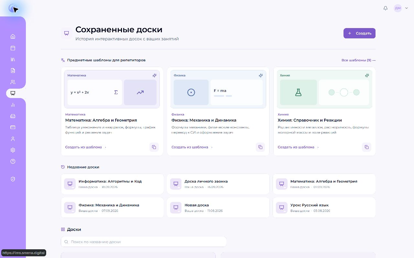Click the sparkle icon on Математика preview
Image resolution: width=414 pixels, height=258 pixels.
coord(155,75)
